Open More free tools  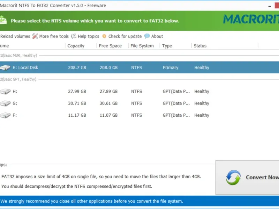[x=54, y=37]
